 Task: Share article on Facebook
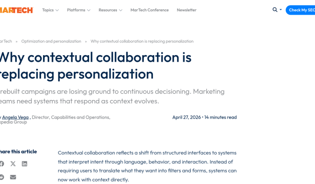pos(2,164)
